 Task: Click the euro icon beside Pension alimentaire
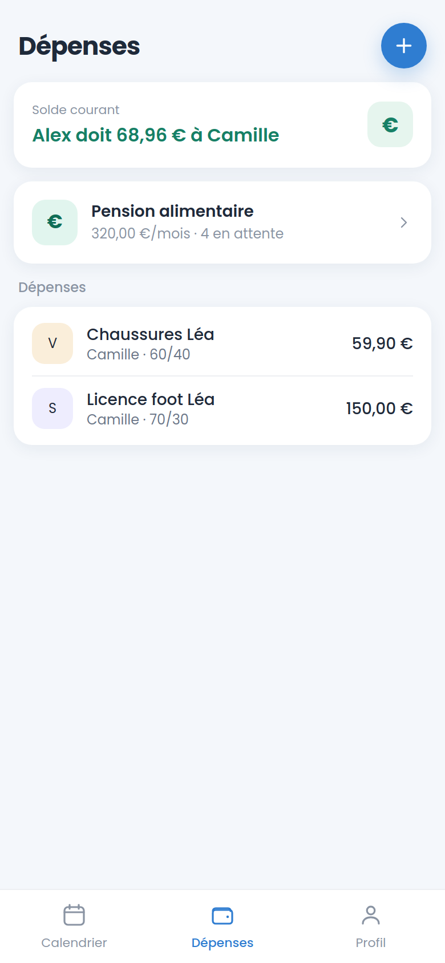click(55, 222)
